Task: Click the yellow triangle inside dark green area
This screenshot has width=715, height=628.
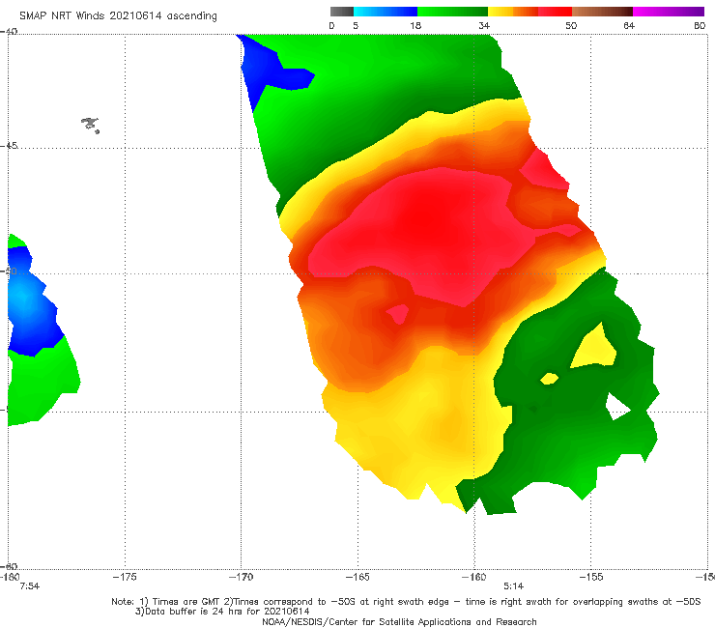Action: 595,349
